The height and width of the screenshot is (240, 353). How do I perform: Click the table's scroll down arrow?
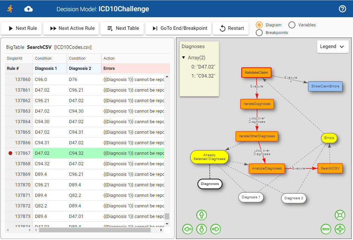point(167,224)
